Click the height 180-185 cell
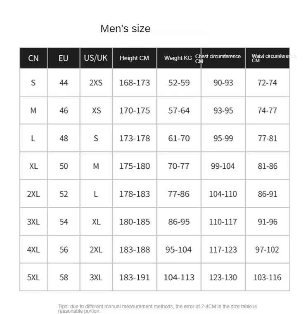 point(135,222)
